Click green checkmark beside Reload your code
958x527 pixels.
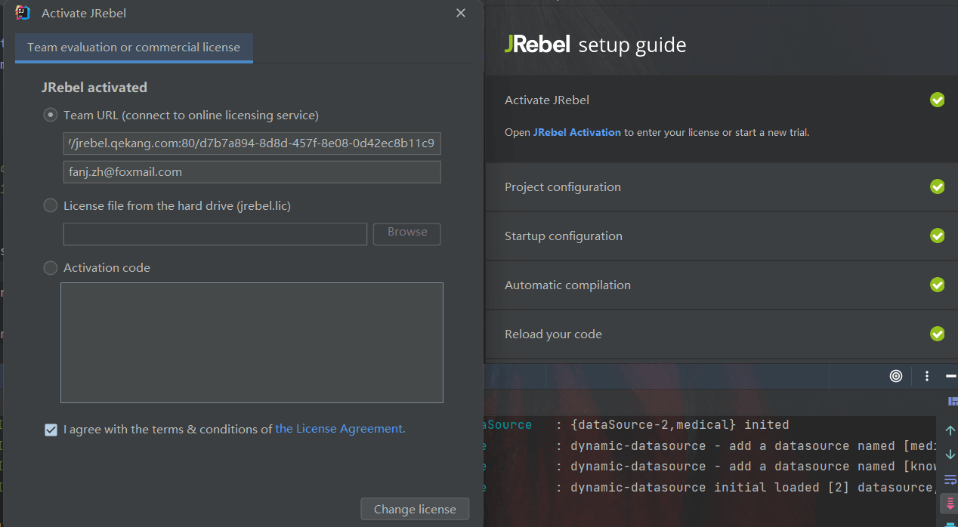pos(937,334)
